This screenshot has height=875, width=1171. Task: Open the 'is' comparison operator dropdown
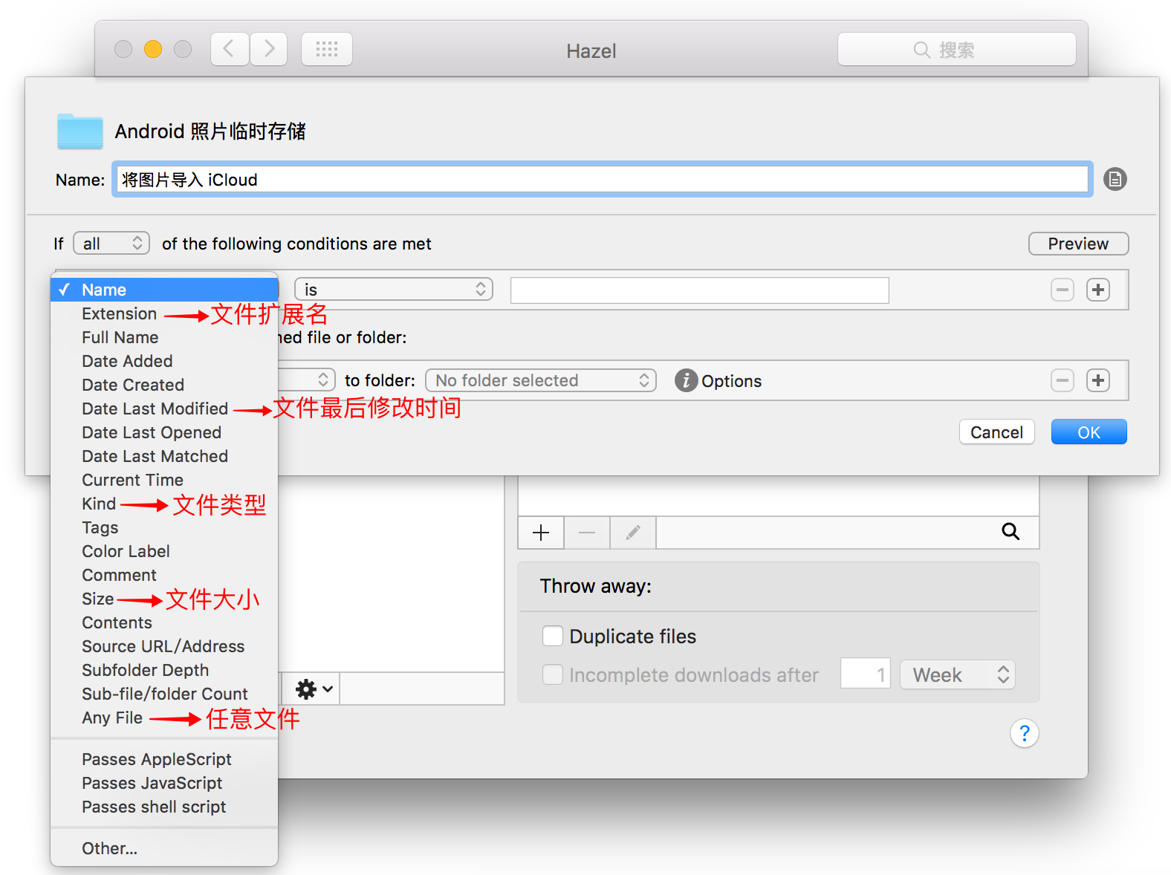(x=394, y=290)
